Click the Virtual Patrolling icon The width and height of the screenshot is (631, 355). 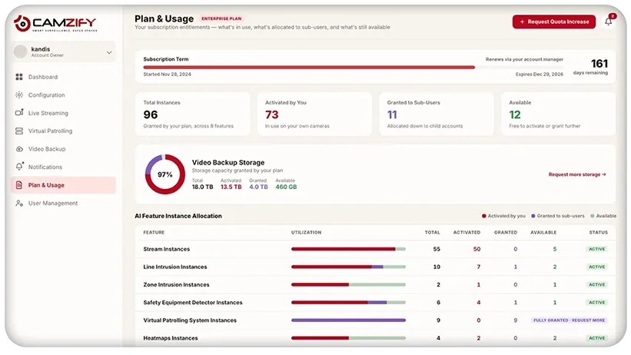coord(19,131)
